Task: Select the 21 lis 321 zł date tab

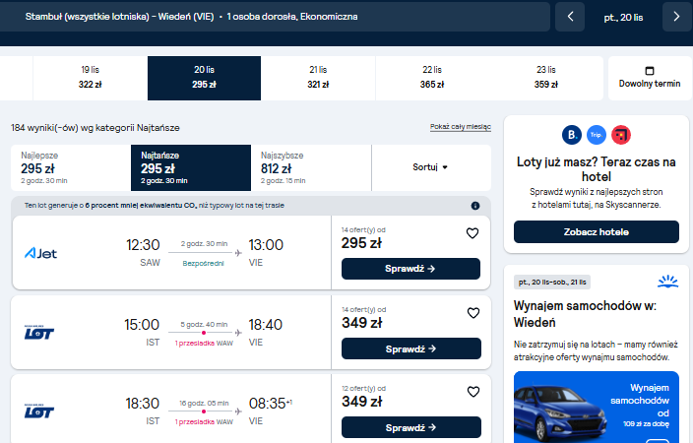Action: (318, 78)
